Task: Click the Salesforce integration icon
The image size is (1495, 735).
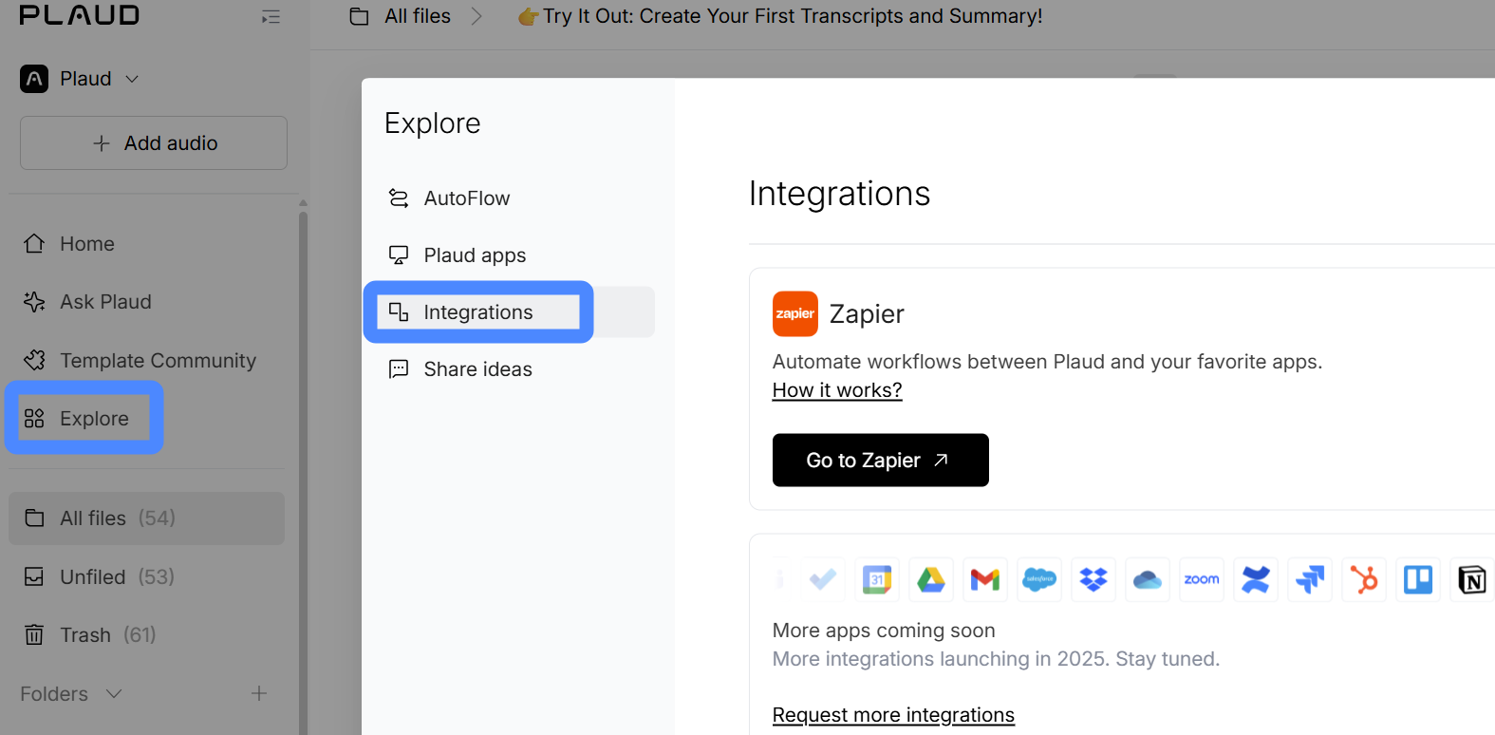Action: click(x=1039, y=579)
